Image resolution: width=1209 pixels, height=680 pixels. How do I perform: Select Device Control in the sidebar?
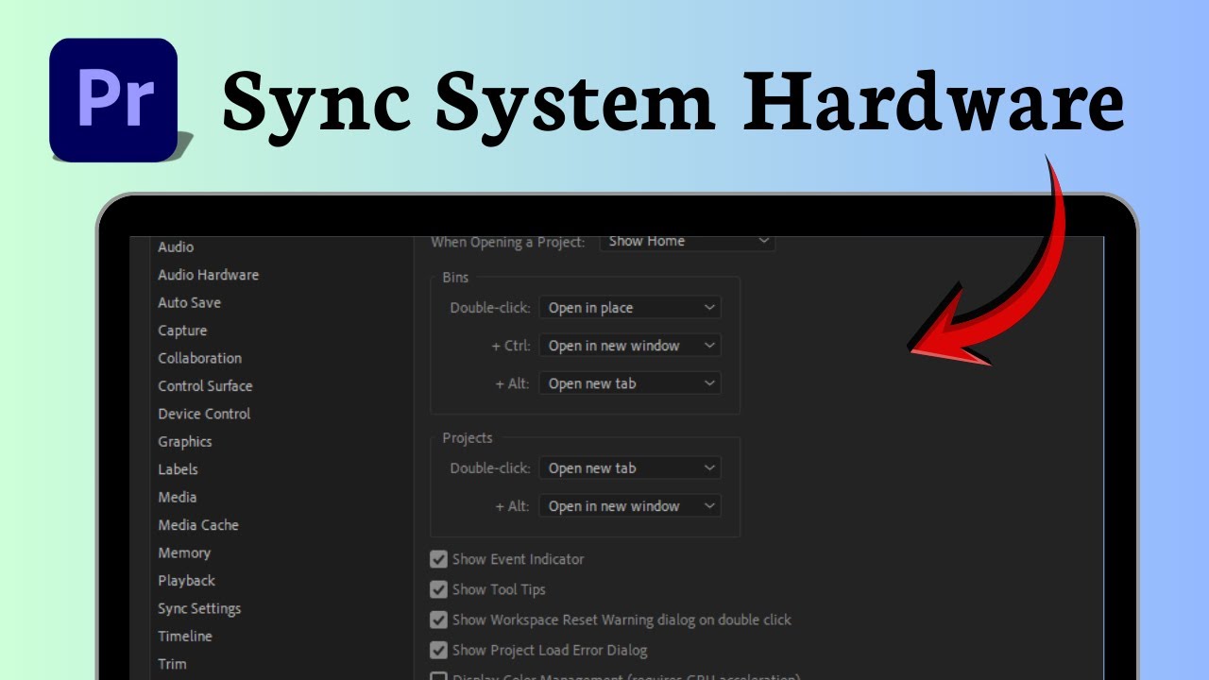tap(204, 414)
